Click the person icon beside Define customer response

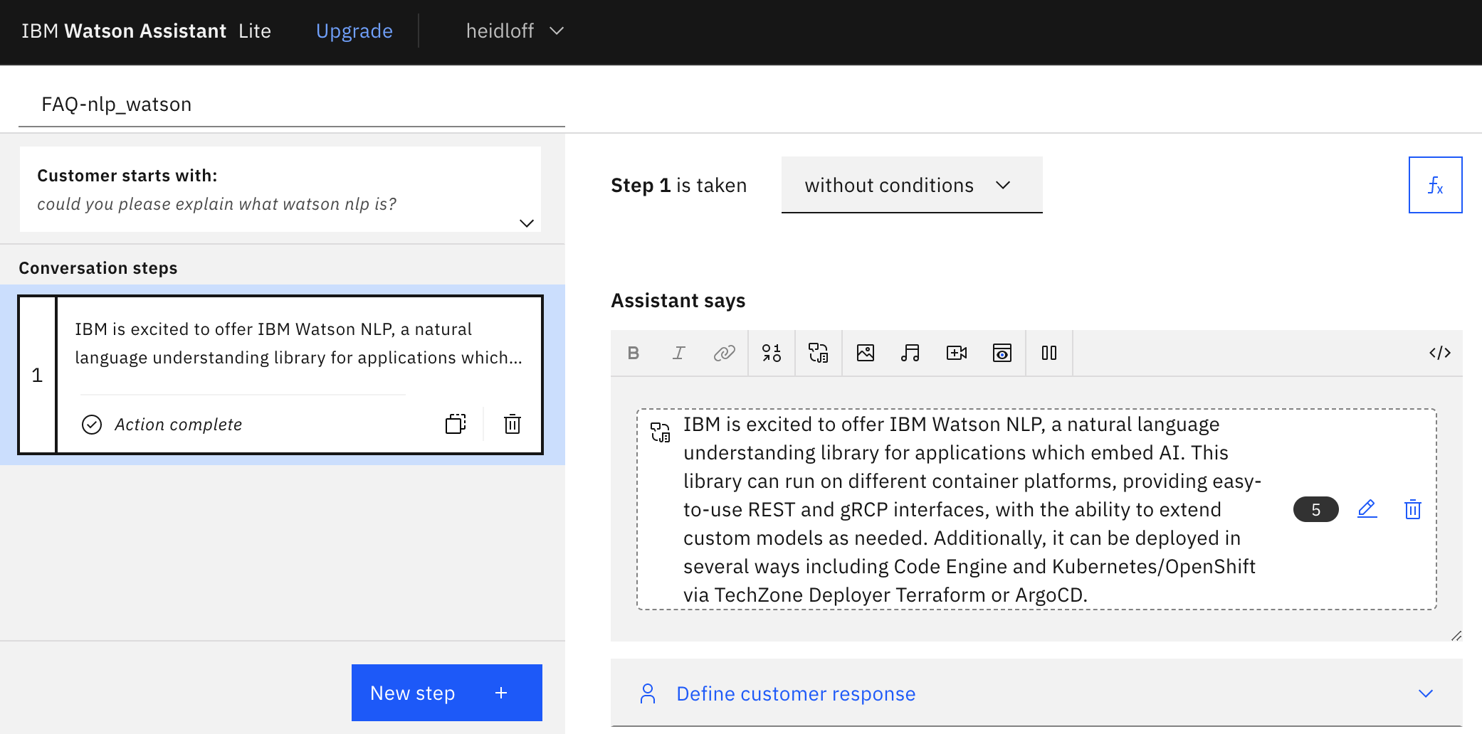648,693
